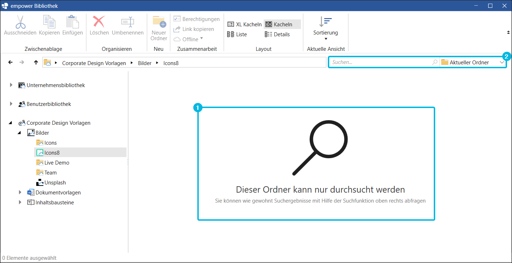
Task: Switch layout to XL Kacheln
Action: (x=244, y=25)
